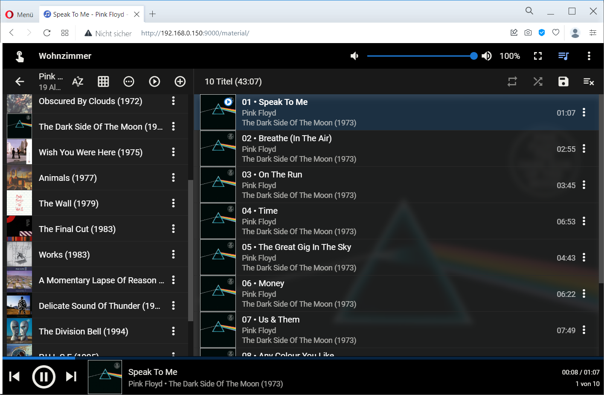This screenshot has width=604, height=395.
Task: Select queue track 05 The Great Gig In The Sky
Action: (x=397, y=257)
